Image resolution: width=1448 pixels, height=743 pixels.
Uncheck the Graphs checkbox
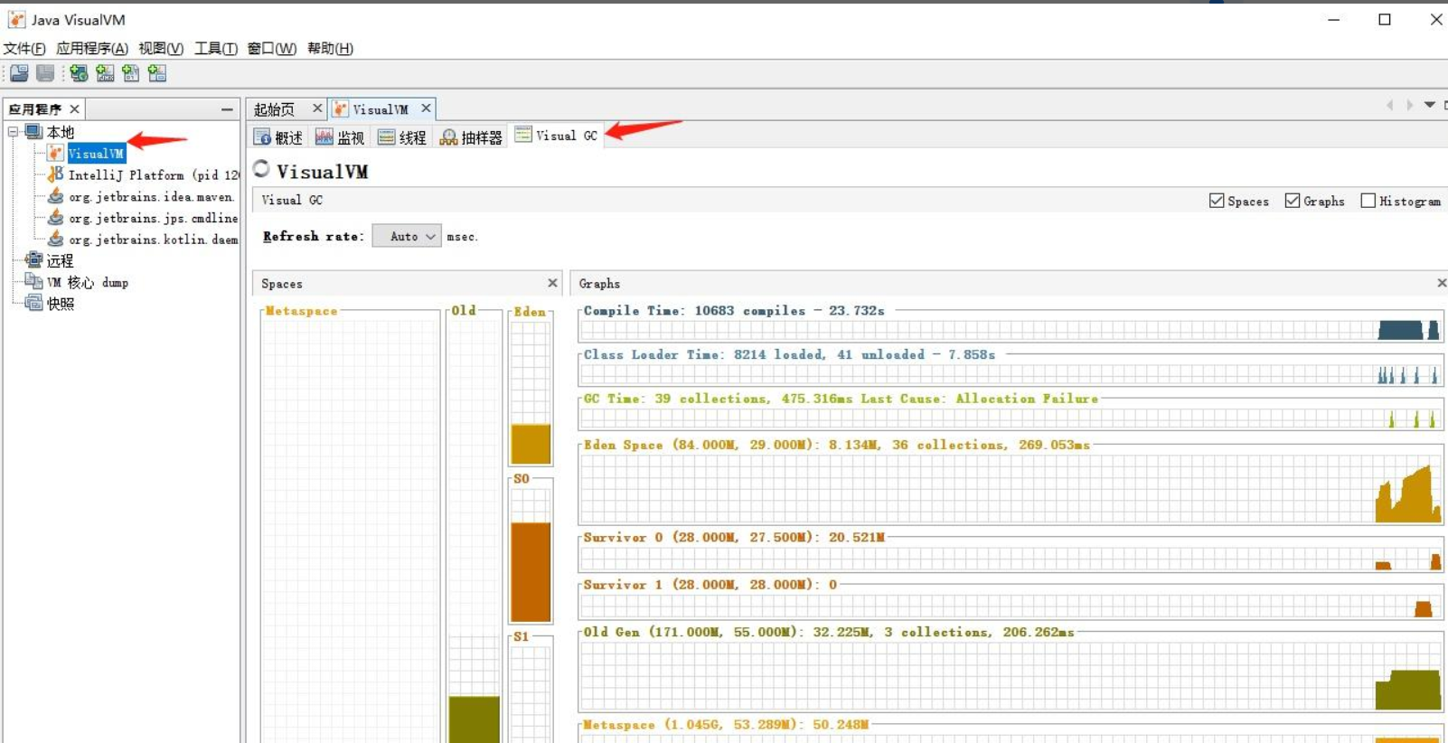pyautogui.click(x=1293, y=201)
